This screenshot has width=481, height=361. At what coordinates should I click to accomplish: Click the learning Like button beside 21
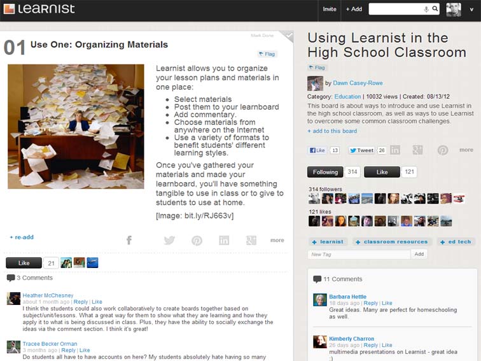click(24, 263)
